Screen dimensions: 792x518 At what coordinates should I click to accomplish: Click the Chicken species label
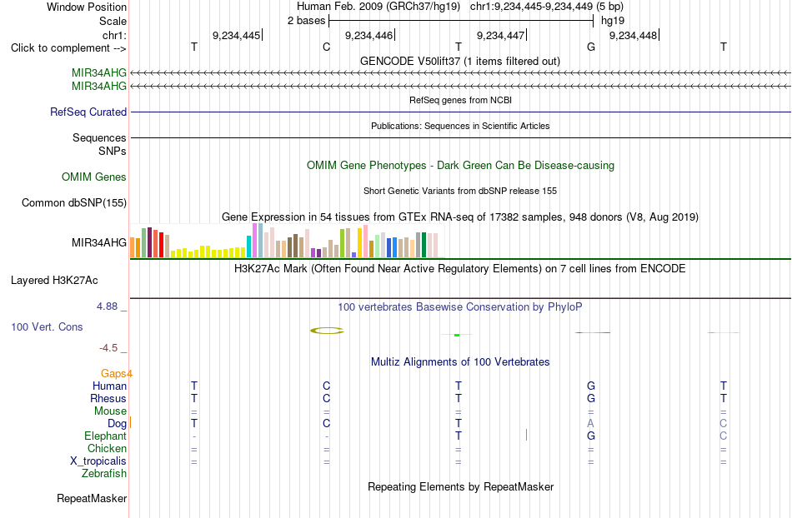click(107, 448)
